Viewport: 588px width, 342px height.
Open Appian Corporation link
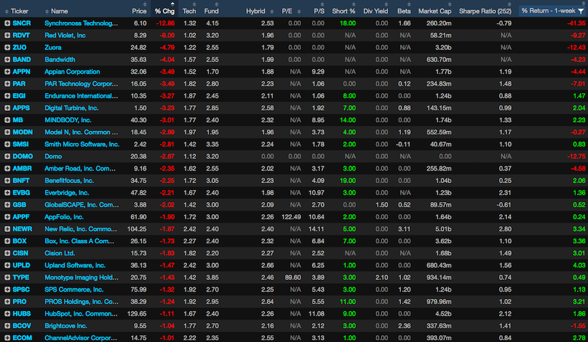pos(72,72)
